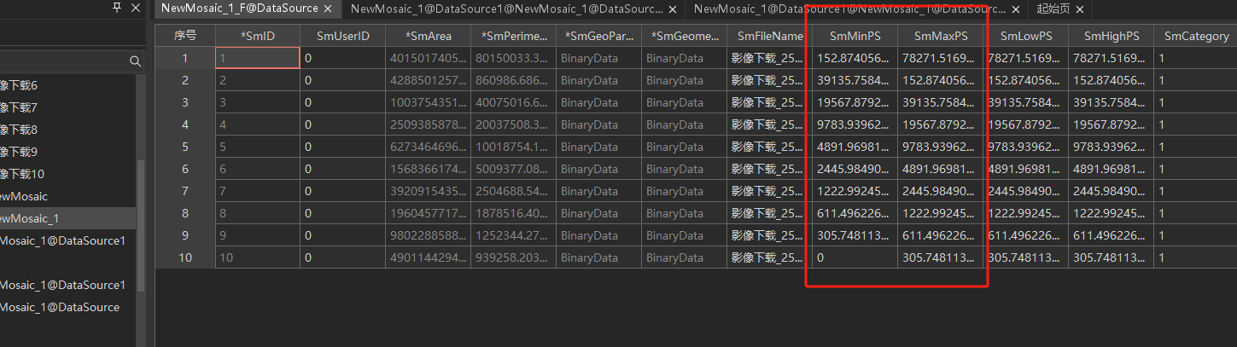Select the tree item ending with 下载6
1237x347 pixels.
tap(20, 86)
